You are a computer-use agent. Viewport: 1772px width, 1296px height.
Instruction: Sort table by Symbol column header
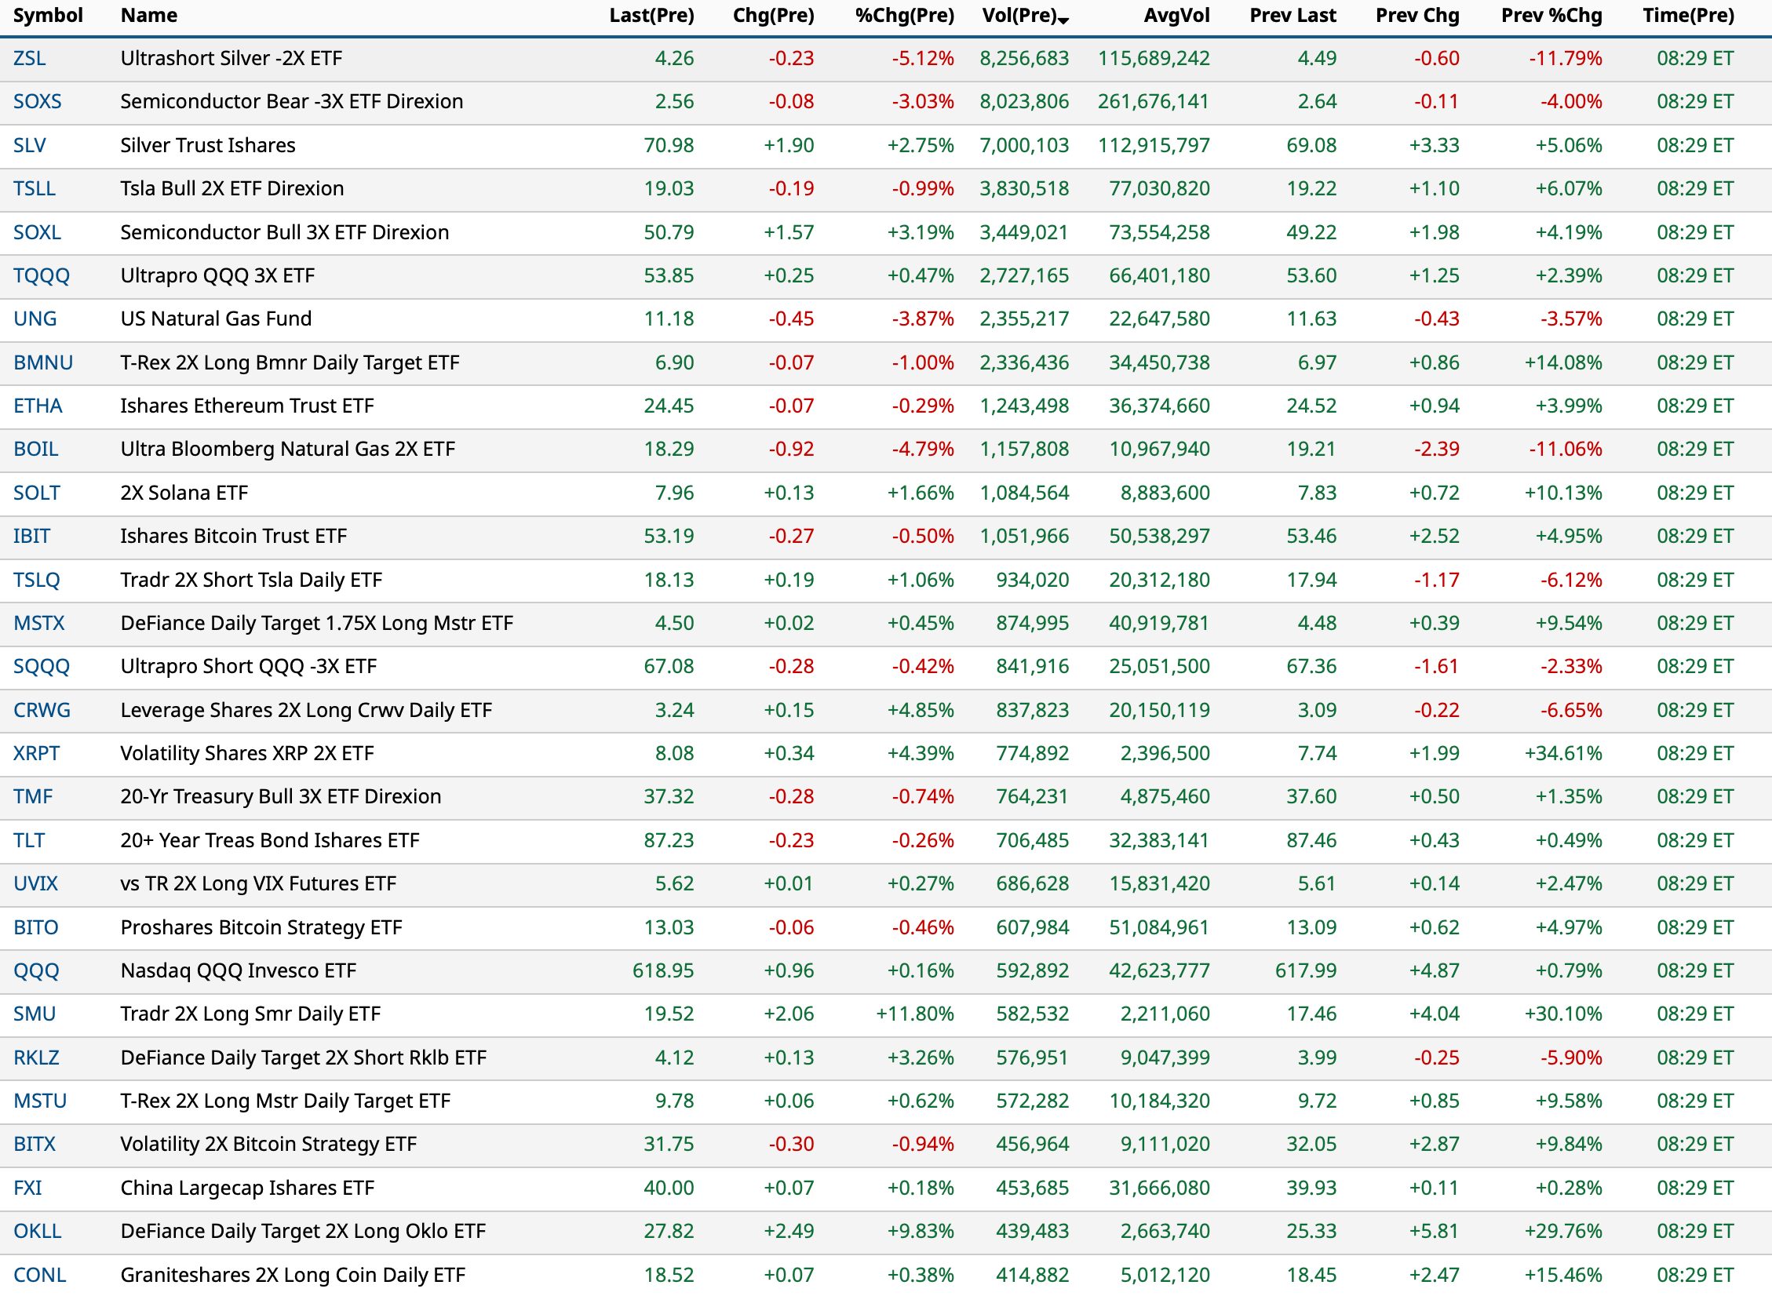tap(48, 16)
